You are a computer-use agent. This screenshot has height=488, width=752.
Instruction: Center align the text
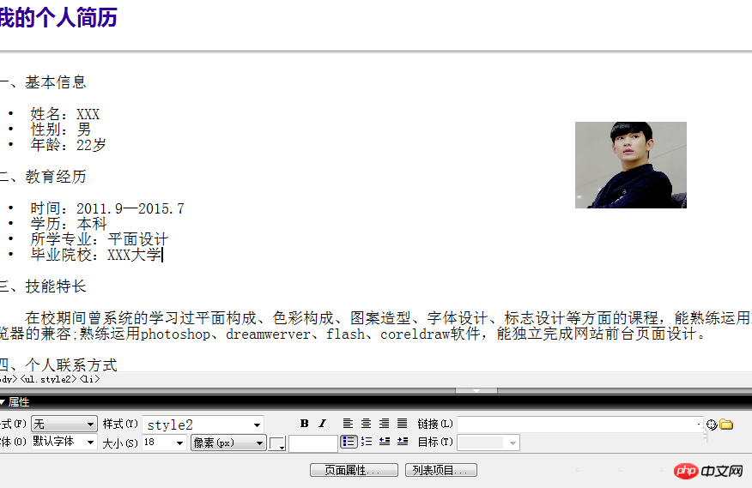click(366, 424)
